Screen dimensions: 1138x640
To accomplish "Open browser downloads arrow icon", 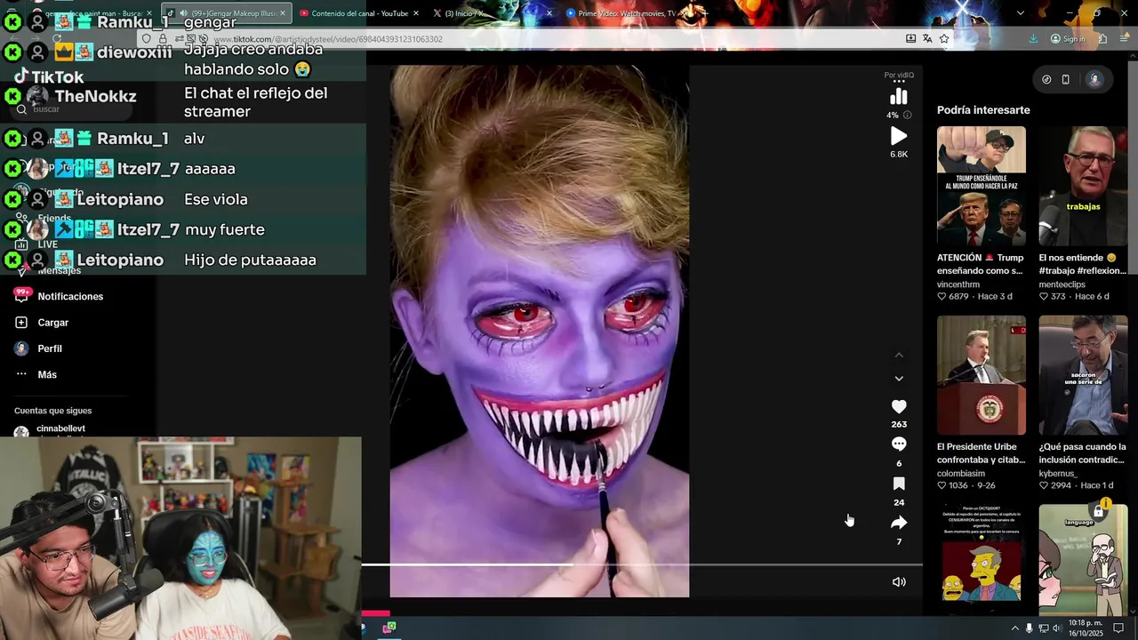I will coord(1033,39).
